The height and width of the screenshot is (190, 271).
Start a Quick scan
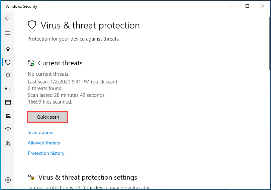coord(48,117)
